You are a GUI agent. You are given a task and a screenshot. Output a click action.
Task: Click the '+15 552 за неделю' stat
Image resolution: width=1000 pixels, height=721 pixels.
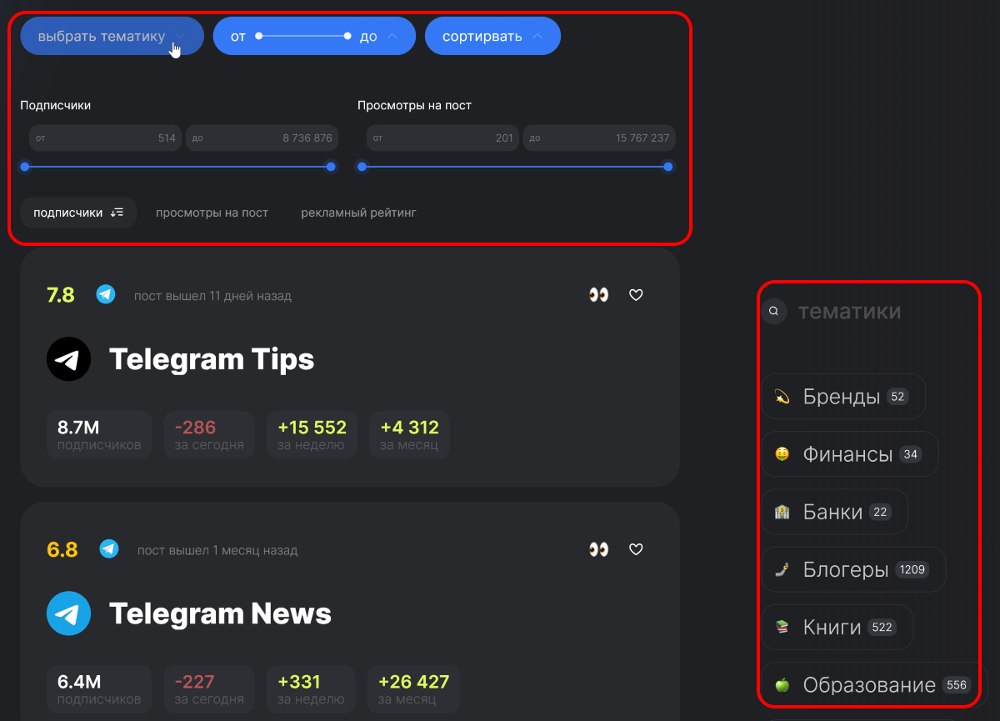click(x=312, y=435)
